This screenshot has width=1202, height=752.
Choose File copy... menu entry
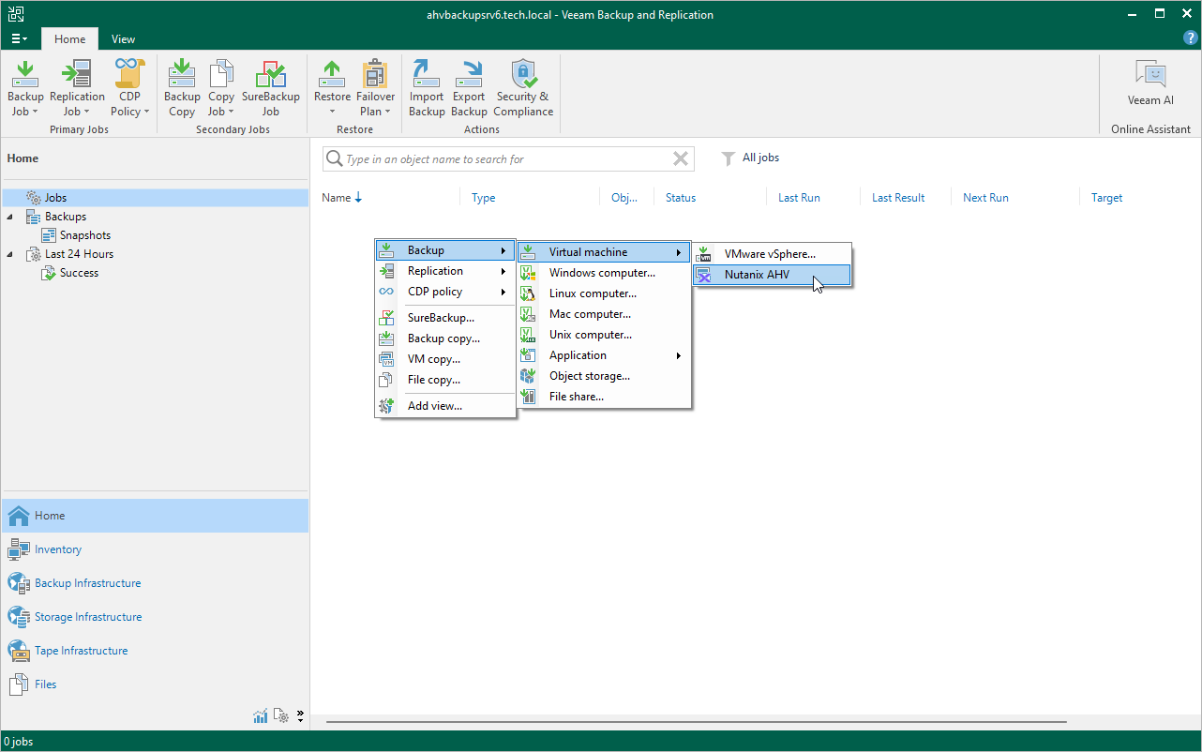(445, 380)
